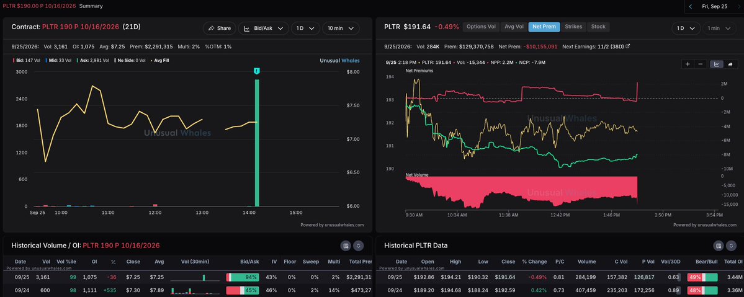Open the 1 min interval dropdown

(719, 29)
